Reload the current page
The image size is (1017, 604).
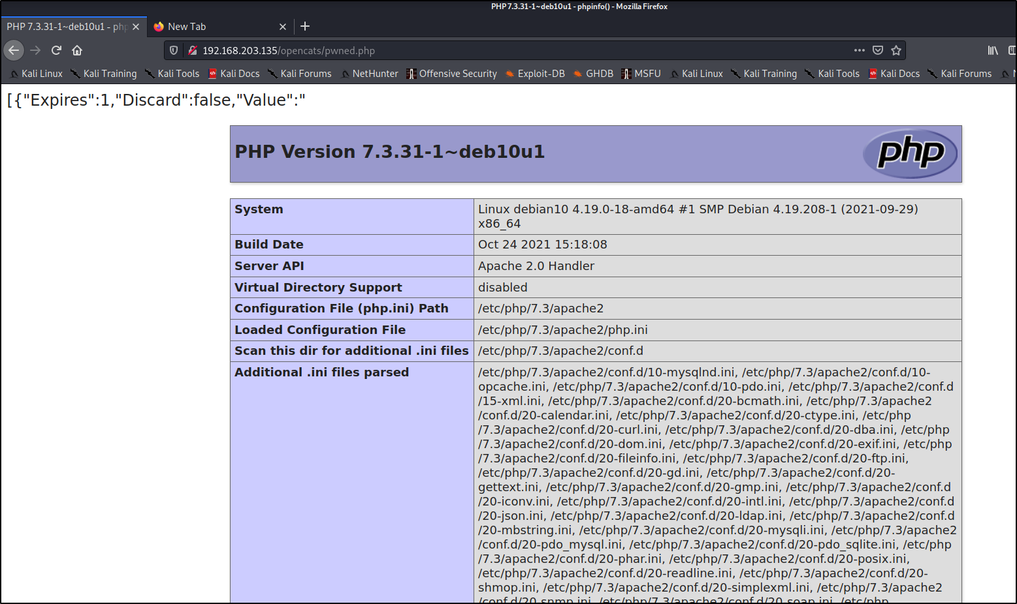coord(56,50)
